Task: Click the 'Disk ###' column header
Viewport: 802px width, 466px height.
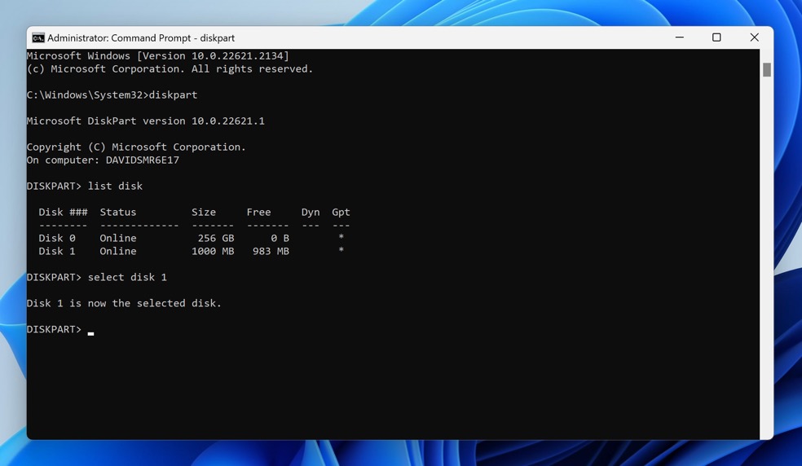Action: coord(63,212)
